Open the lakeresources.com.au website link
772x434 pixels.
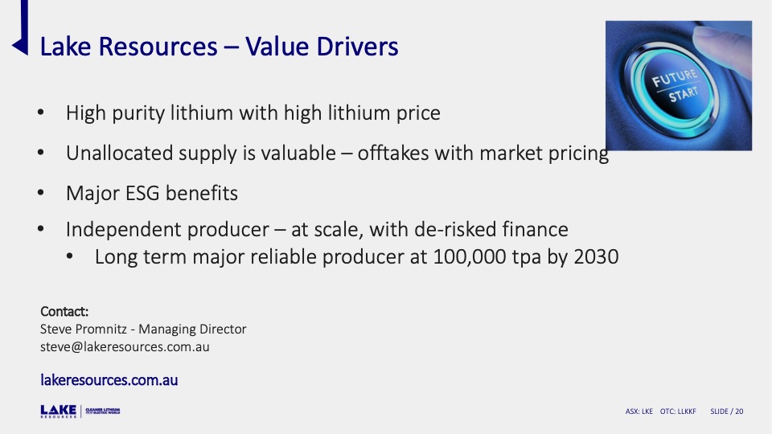pos(109,380)
